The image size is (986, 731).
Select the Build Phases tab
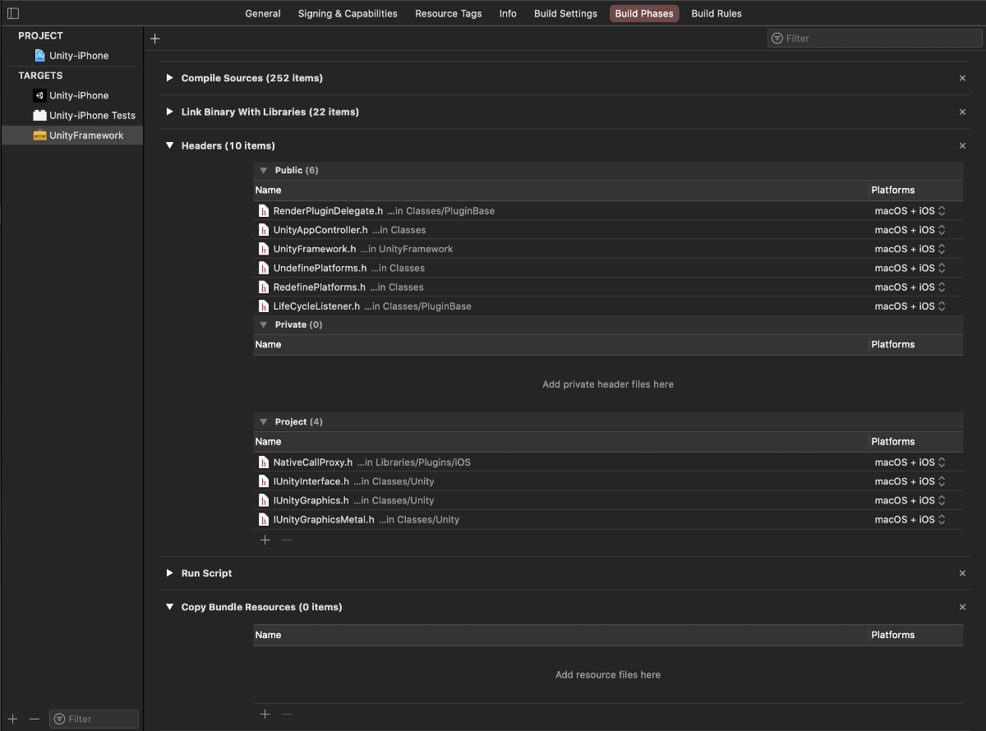pos(644,14)
